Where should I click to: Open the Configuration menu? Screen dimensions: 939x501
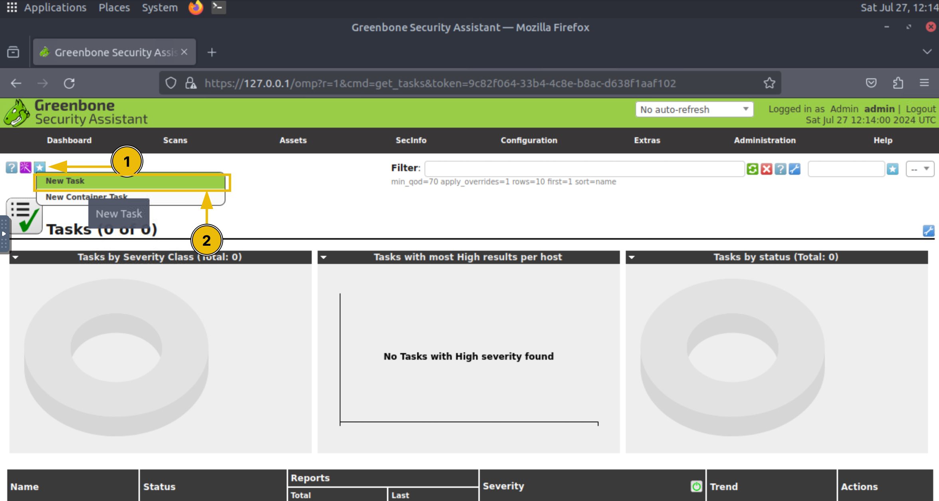pos(529,140)
